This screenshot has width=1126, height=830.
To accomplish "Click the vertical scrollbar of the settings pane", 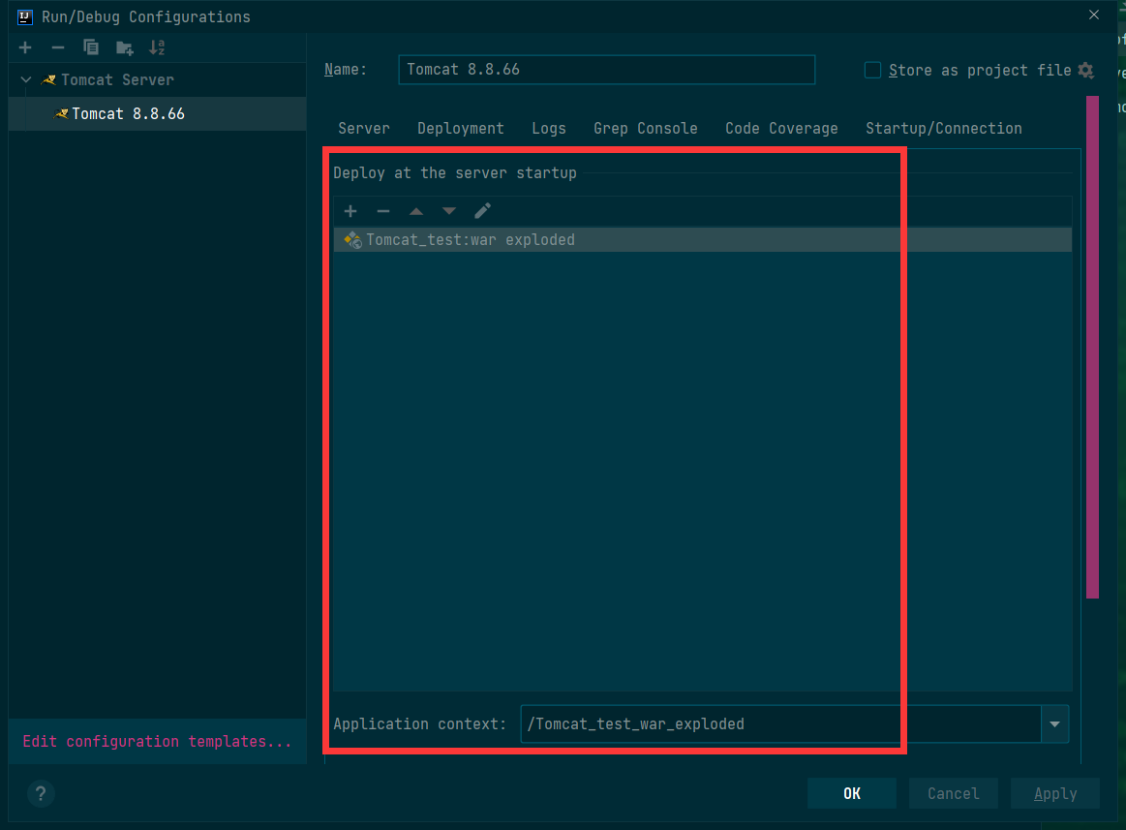I will [1092, 347].
